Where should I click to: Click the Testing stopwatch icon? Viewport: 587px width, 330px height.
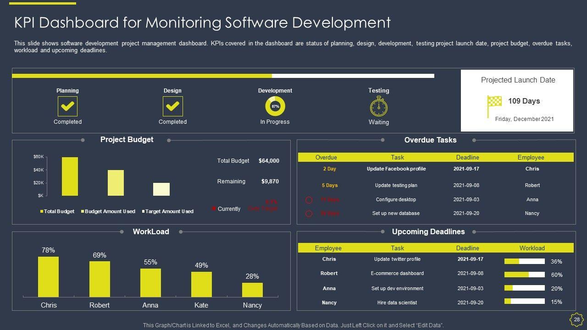[379, 107]
